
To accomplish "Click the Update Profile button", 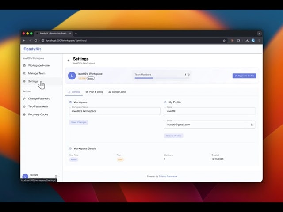I will (x=173, y=136).
